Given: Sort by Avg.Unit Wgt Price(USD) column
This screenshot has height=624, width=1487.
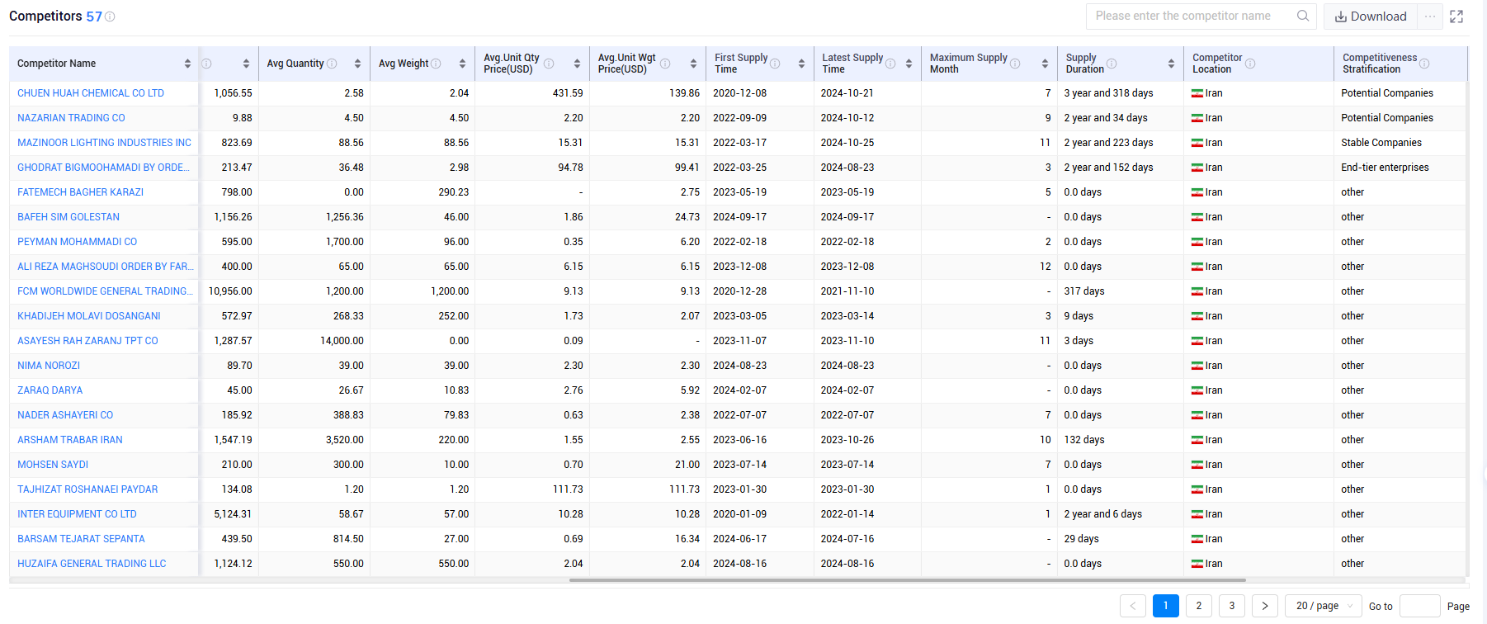Looking at the screenshot, I should point(693,64).
